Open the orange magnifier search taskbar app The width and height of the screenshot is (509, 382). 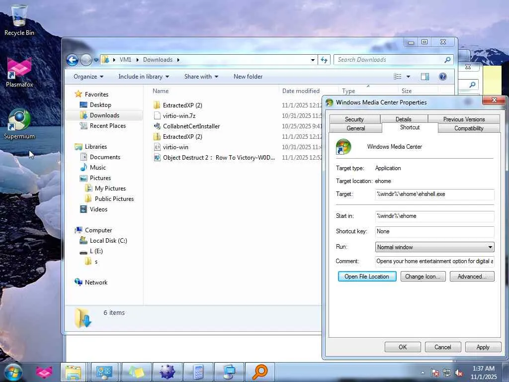click(260, 372)
